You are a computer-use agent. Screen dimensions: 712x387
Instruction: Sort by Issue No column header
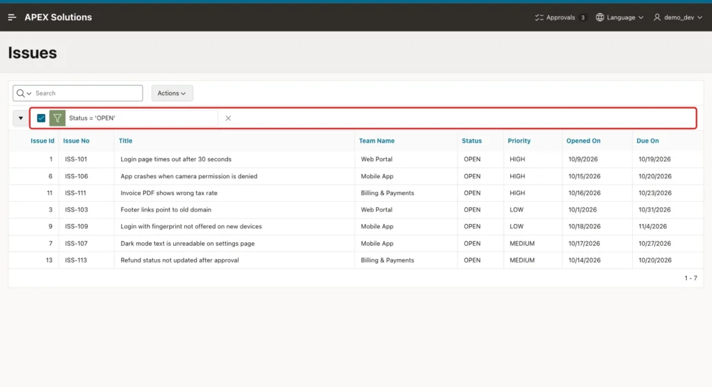76,141
